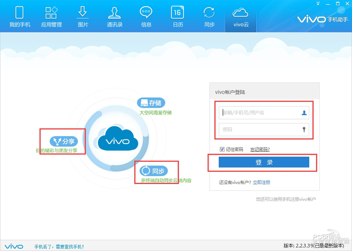Focus the 邮箱/手机号/用户名 field
The image size is (352, 251).
point(264,112)
